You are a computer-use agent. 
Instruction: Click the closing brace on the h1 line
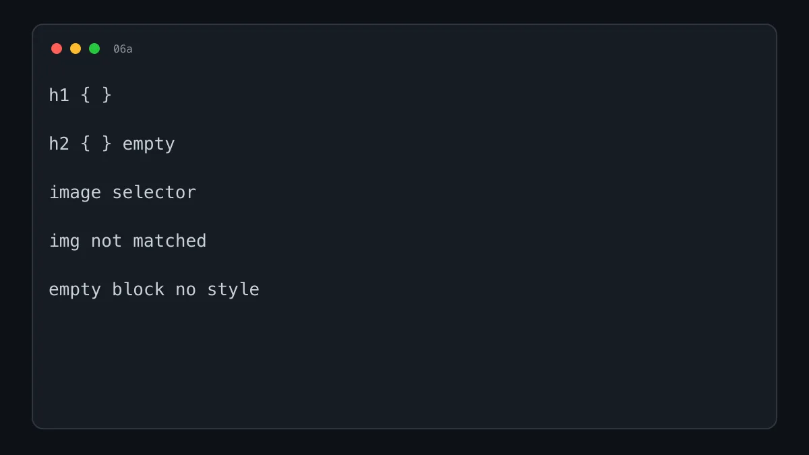click(107, 95)
